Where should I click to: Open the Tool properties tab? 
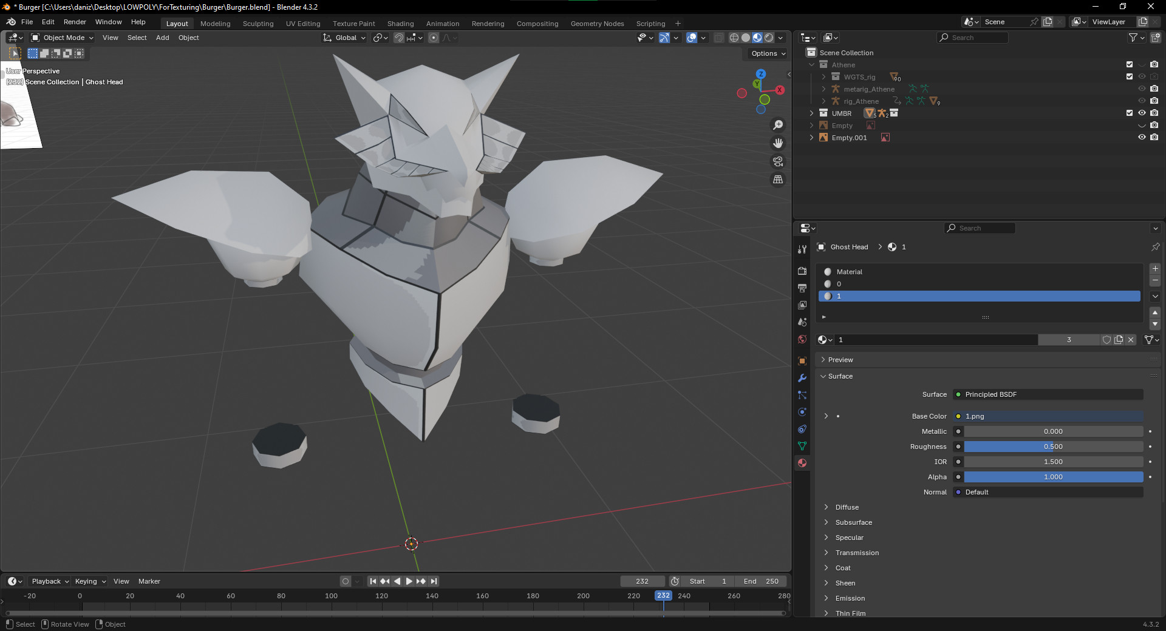pyautogui.click(x=802, y=249)
